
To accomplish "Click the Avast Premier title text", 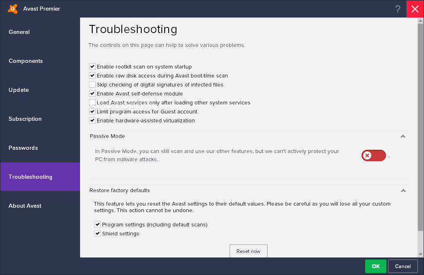I will tap(42, 9).
